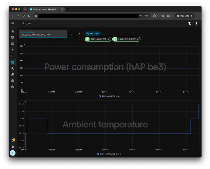Select the History chart icon in sidebar
Viewport: 210px width, 169px height.
click(13, 62)
